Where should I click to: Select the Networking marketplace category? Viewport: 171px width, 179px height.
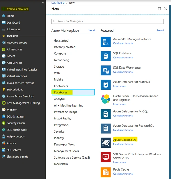click(62, 60)
